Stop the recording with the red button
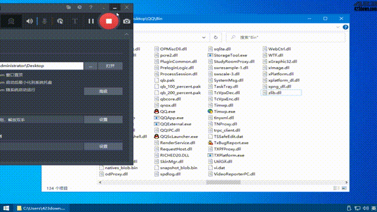377x212 pixels. pyautogui.click(x=109, y=21)
